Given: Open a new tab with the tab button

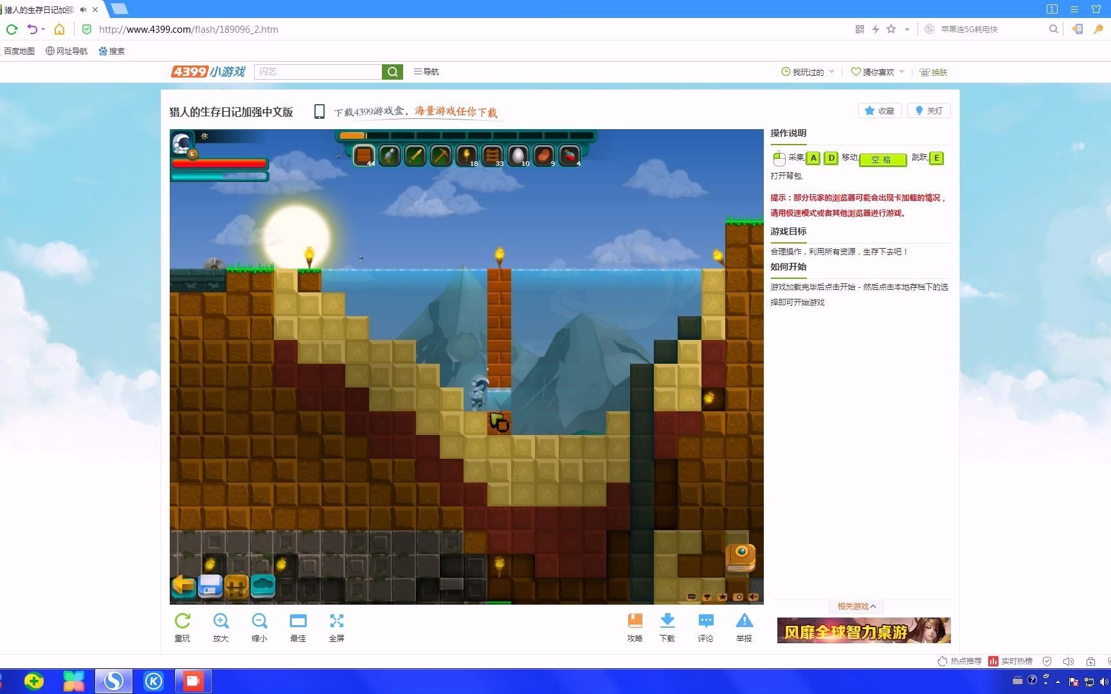Looking at the screenshot, I should (x=120, y=9).
